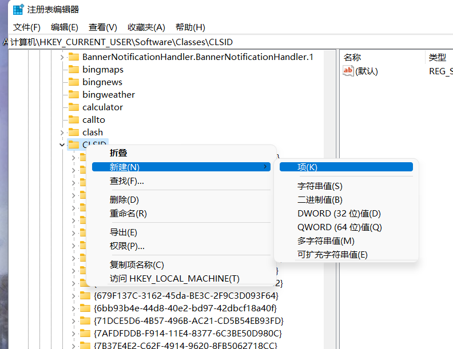Click folder icon of {679F137C-3162-45da-BE3C-2F9C3D093F64}
Screen dimensions: 453x349
85,295
